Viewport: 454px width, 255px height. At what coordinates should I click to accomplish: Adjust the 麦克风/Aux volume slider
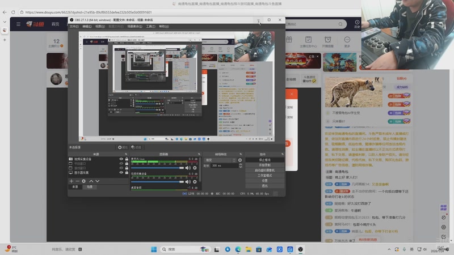(157, 168)
